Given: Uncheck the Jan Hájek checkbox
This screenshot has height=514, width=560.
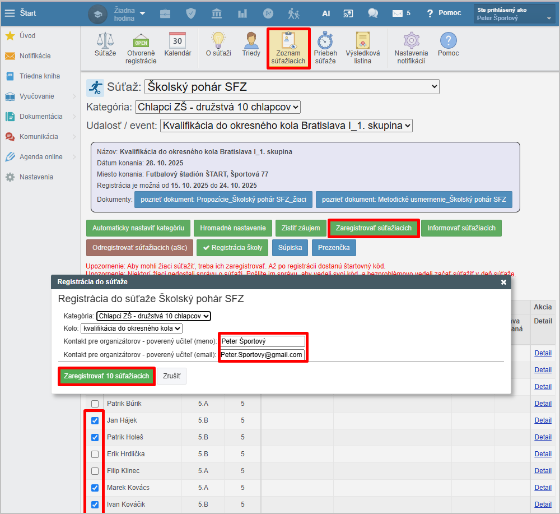Looking at the screenshot, I should [x=95, y=420].
